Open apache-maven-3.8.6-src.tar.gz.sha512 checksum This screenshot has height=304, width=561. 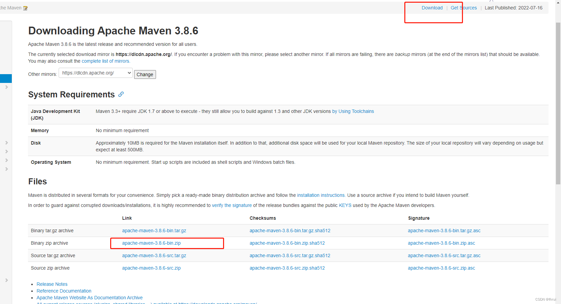[290, 255]
